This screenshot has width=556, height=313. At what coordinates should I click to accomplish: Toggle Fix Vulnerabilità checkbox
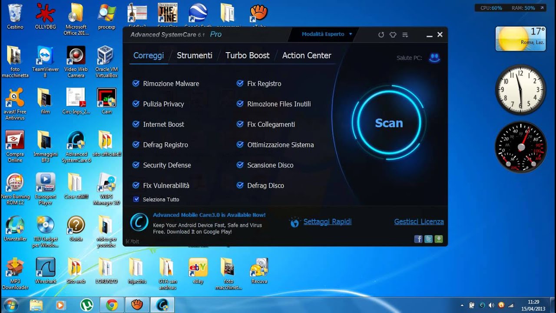click(x=136, y=186)
